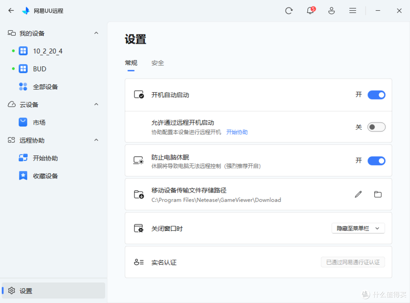Open 开始协助 sidebar item
Viewport: 410px width, 303px height.
coord(45,158)
